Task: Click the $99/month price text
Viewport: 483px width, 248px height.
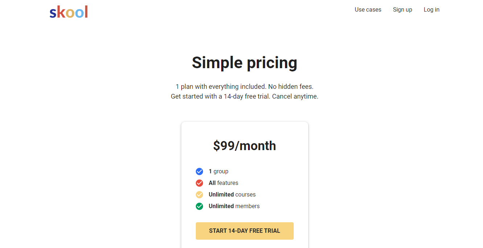Action: point(244,146)
